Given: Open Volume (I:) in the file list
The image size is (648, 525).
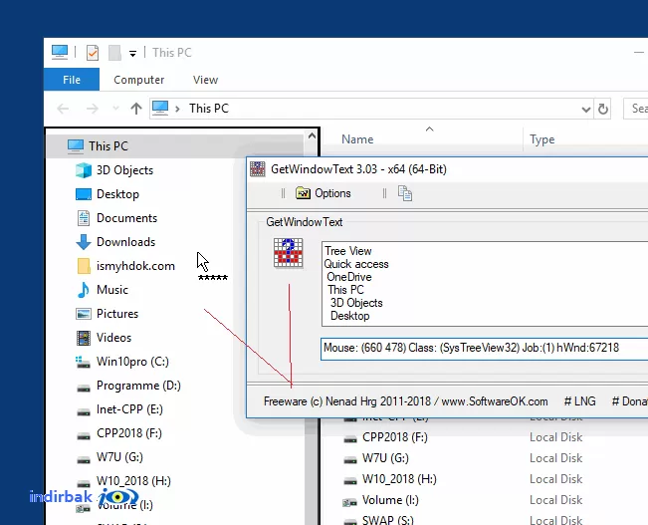Looking at the screenshot, I should (390, 500).
